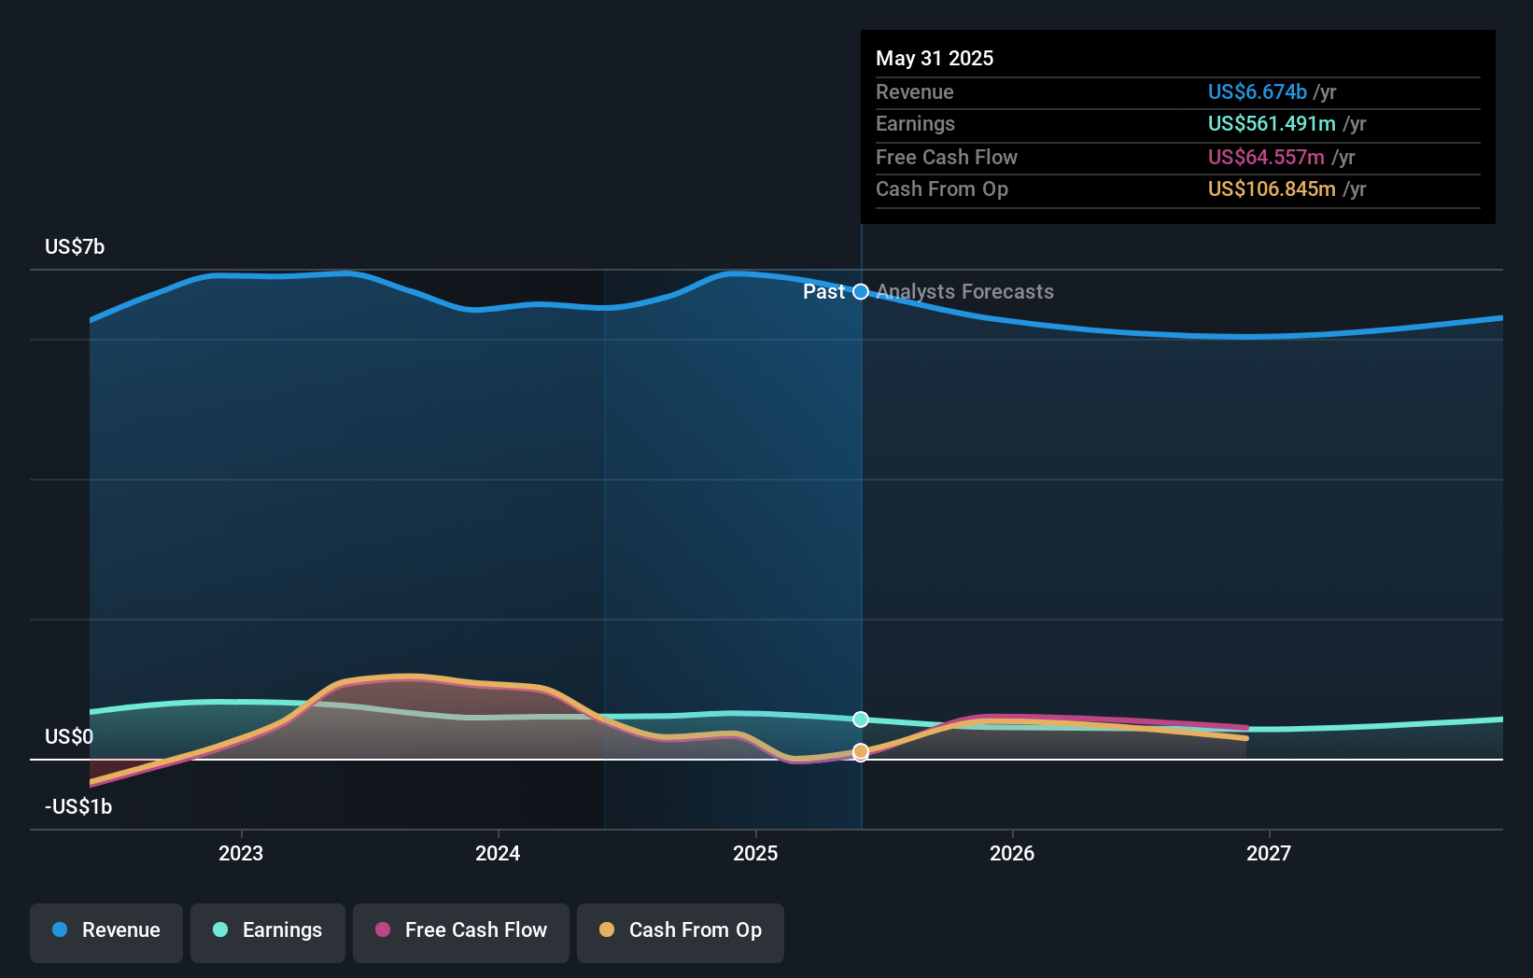Click the US$0 y-axis label
The width and height of the screenshot is (1533, 978).
(x=69, y=736)
